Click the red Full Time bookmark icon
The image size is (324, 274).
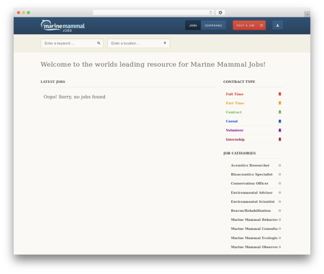pyautogui.click(x=280, y=94)
